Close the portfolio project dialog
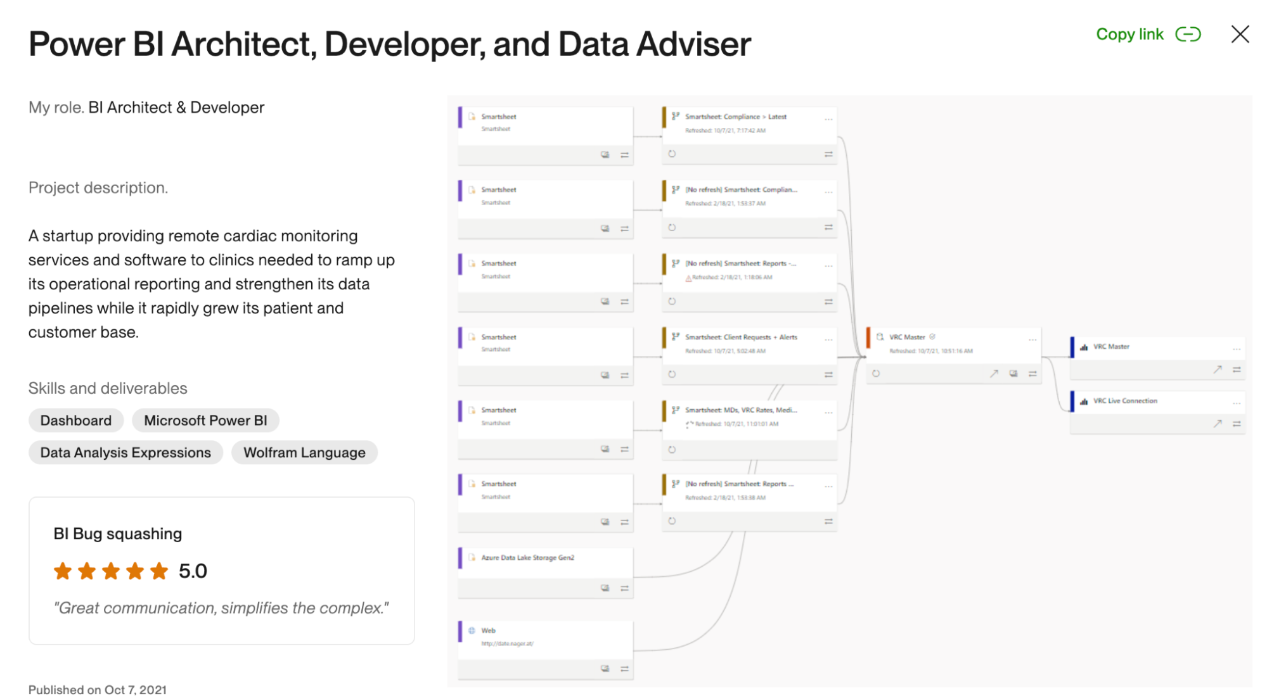The width and height of the screenshot is (1267, 696). click(1240, 34)
